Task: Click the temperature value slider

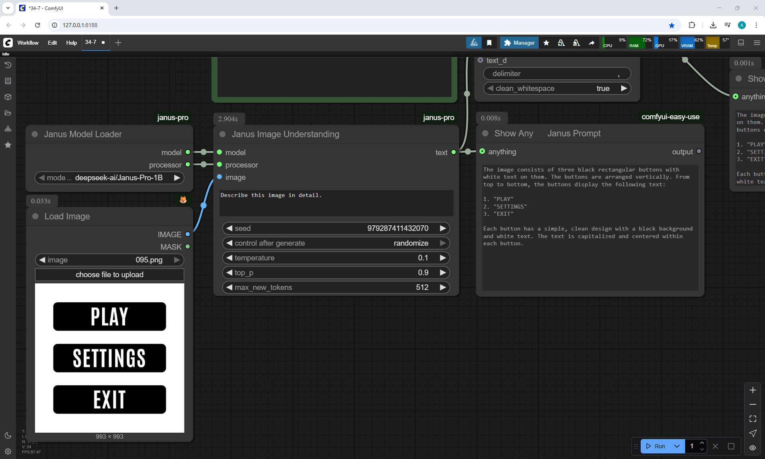Action: pyautogui.click(x=336, y=258)
